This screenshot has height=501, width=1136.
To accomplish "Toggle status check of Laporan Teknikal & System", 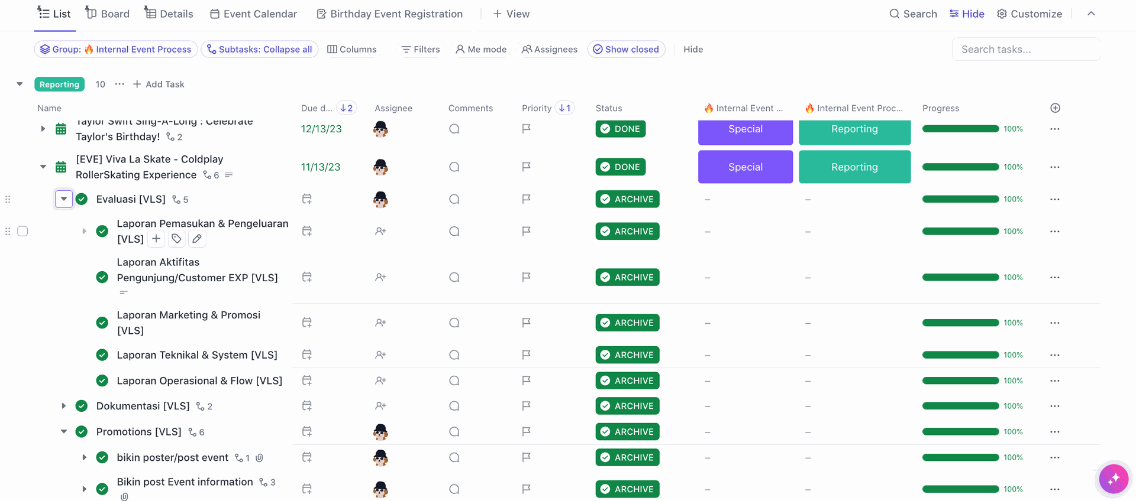I will point(102,355).
